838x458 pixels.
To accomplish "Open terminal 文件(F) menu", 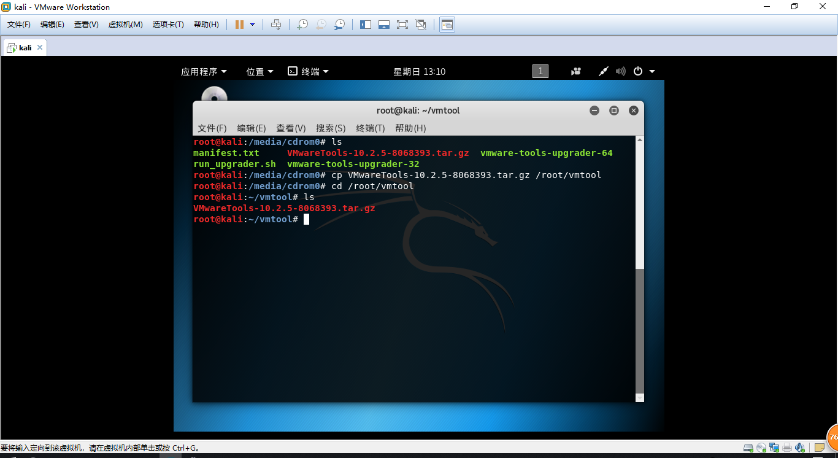I will (x=212, y=128).
